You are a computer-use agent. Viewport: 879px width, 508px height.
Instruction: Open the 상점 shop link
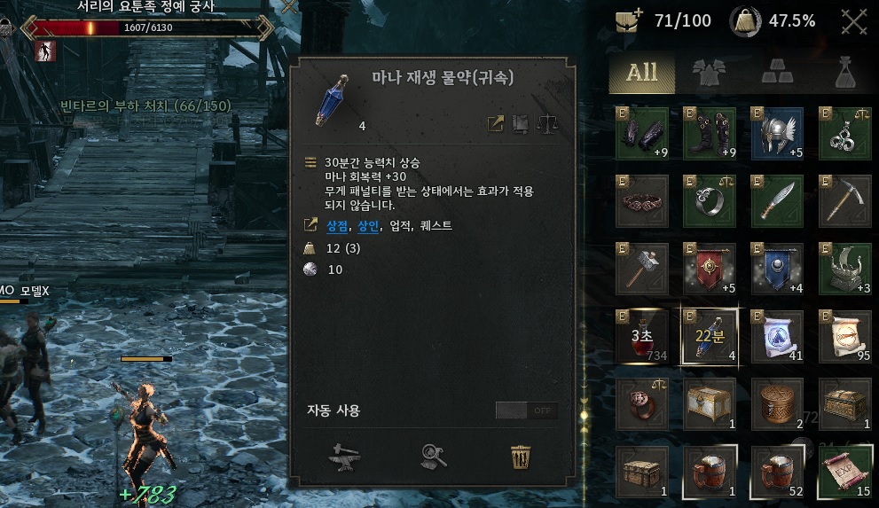(x=337, y=226)
